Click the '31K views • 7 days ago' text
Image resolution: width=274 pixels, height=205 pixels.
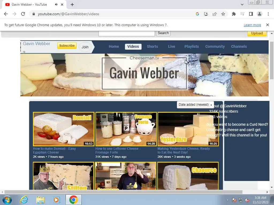point(111,157)
